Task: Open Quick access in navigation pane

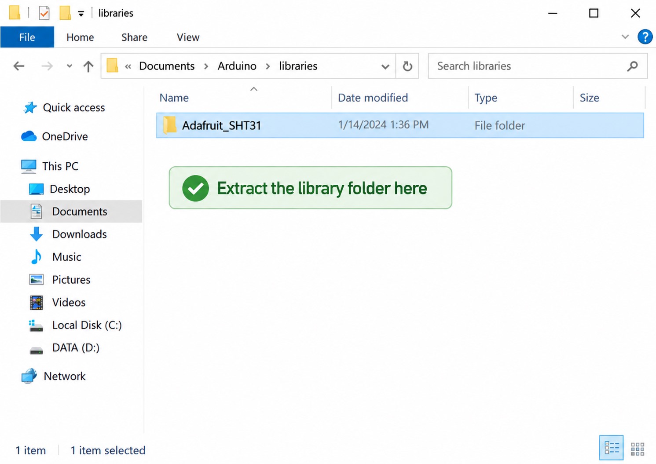Action: (x=74, y=108)
